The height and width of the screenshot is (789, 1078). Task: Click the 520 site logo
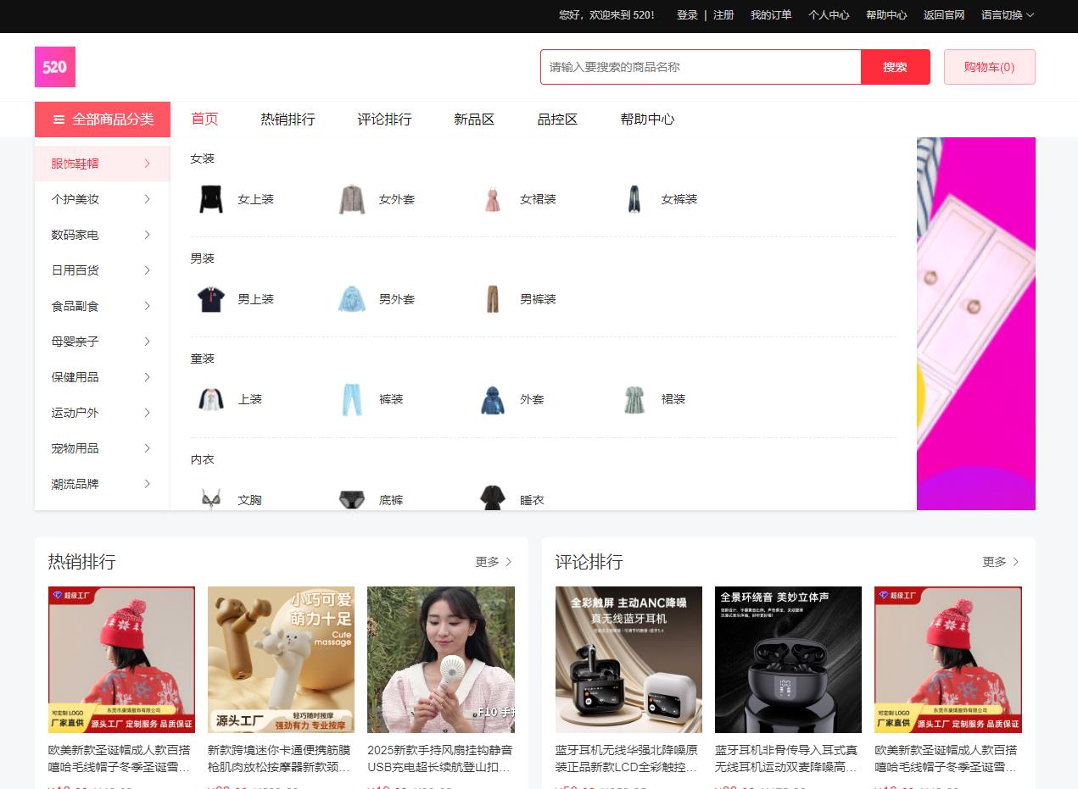point(55,67)
